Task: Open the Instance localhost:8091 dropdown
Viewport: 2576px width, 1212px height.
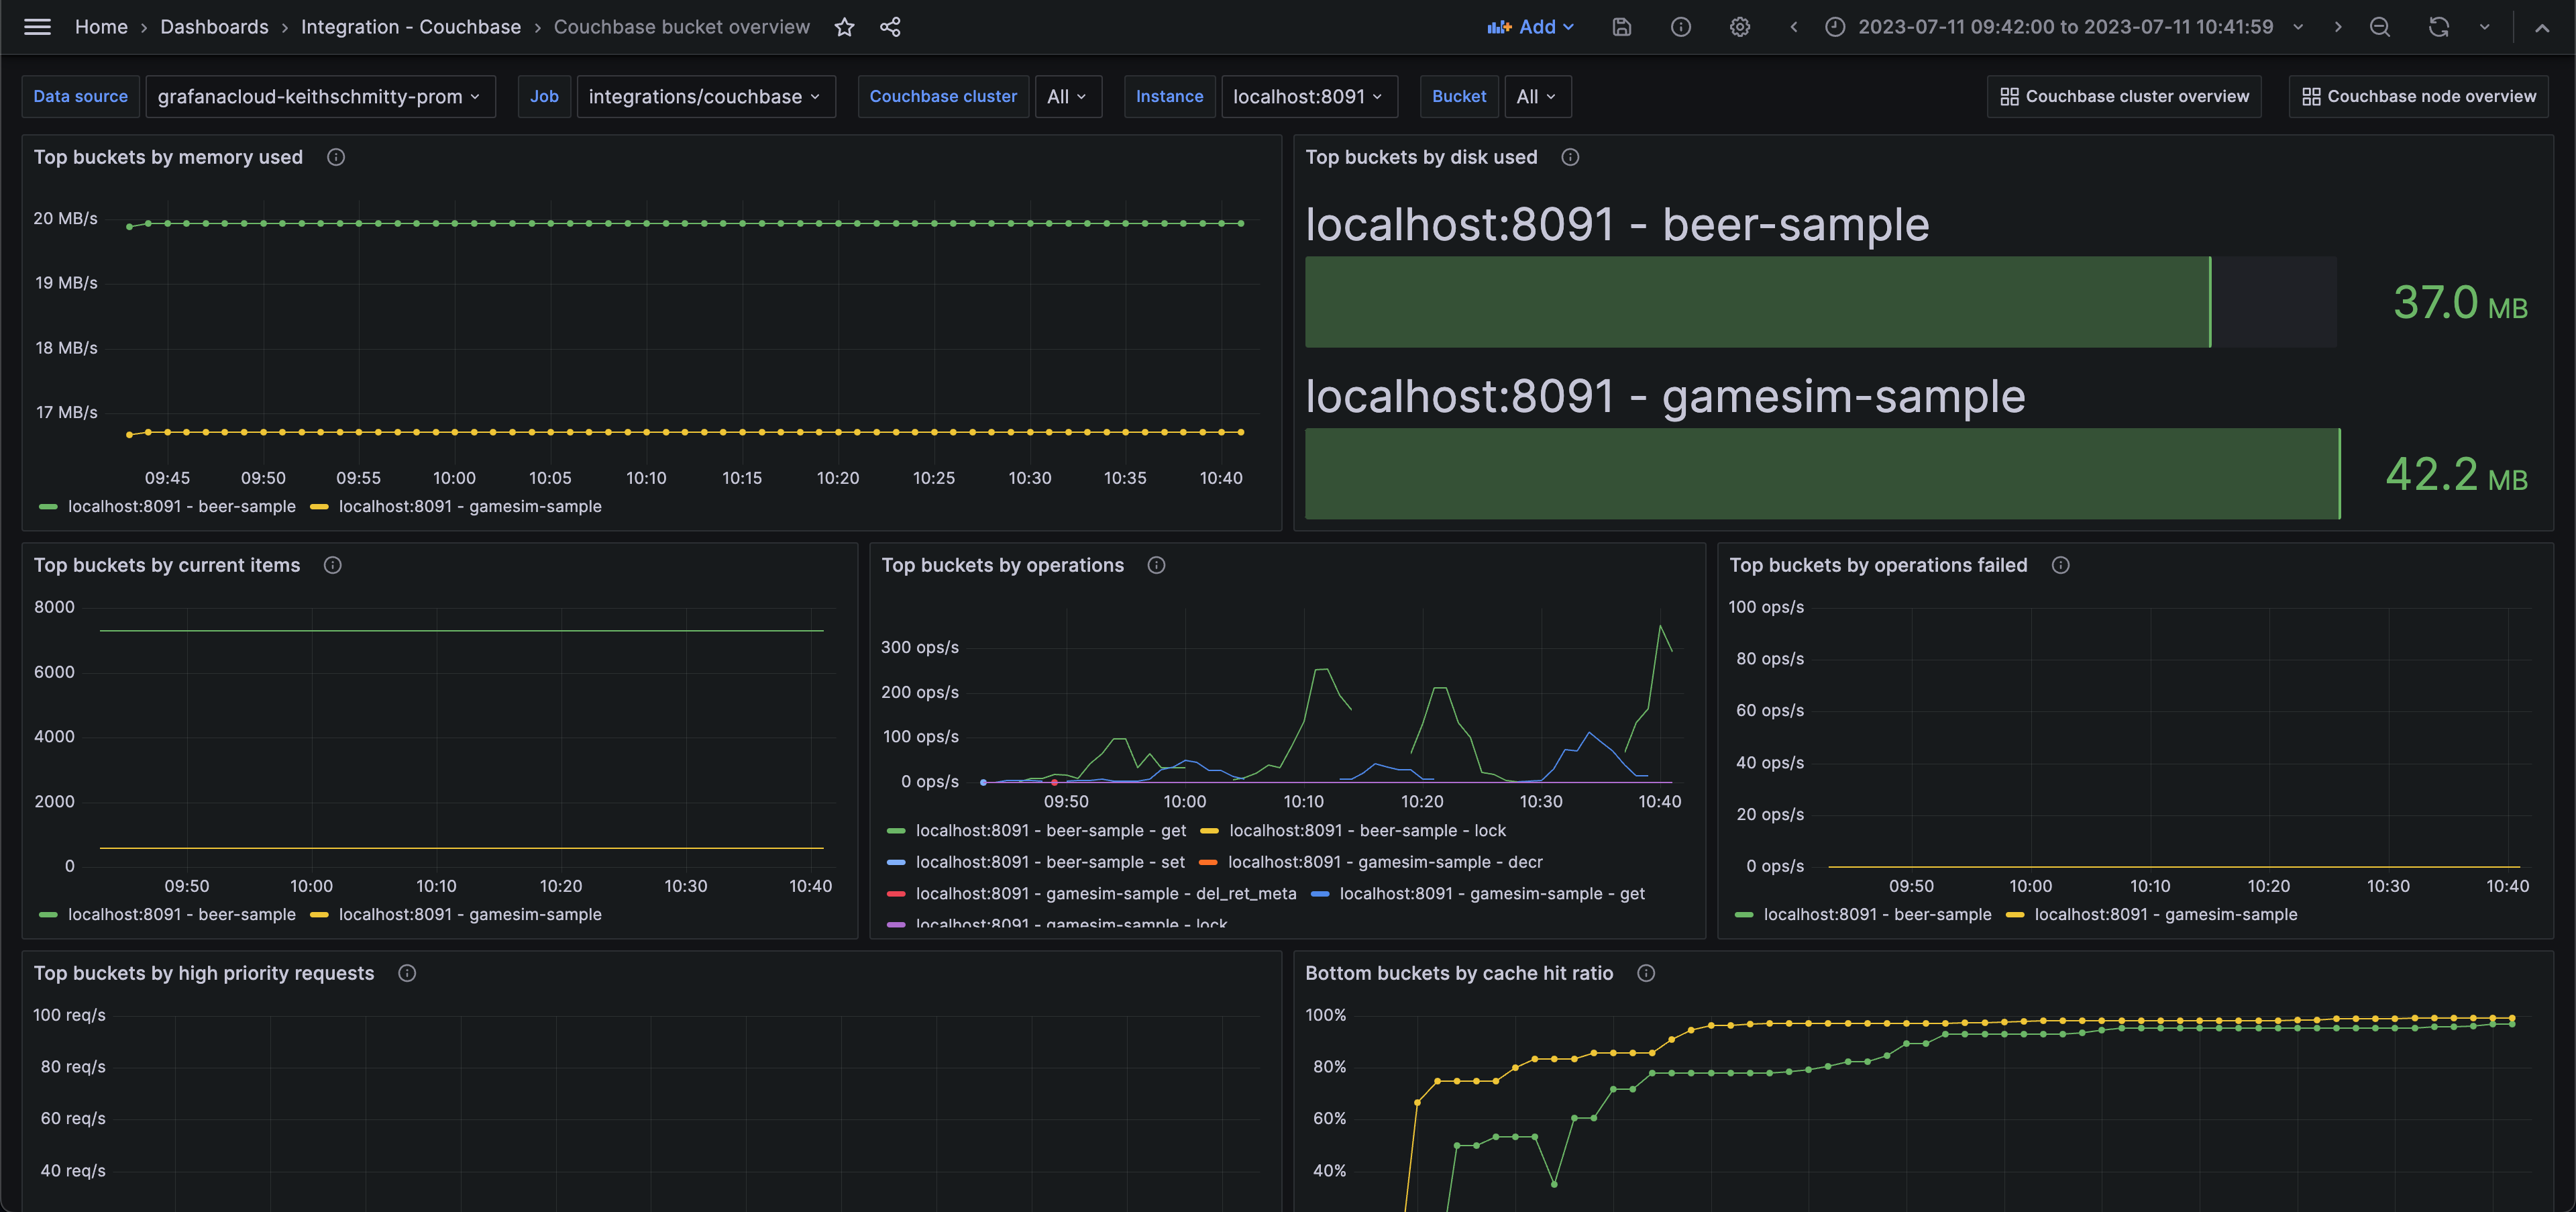Action: pyautogui.click(x=1309, y=96)
